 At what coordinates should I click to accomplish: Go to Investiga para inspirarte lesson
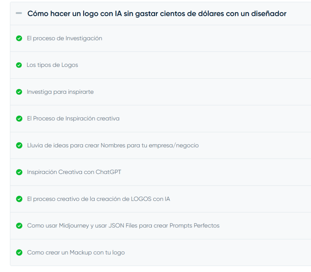pyautogui.click(x=60, y=92)
